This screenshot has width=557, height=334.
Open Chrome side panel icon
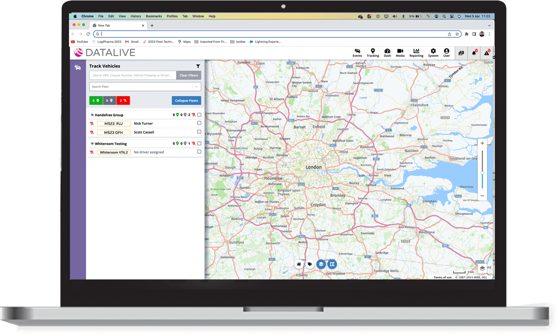tap(474, 34)
